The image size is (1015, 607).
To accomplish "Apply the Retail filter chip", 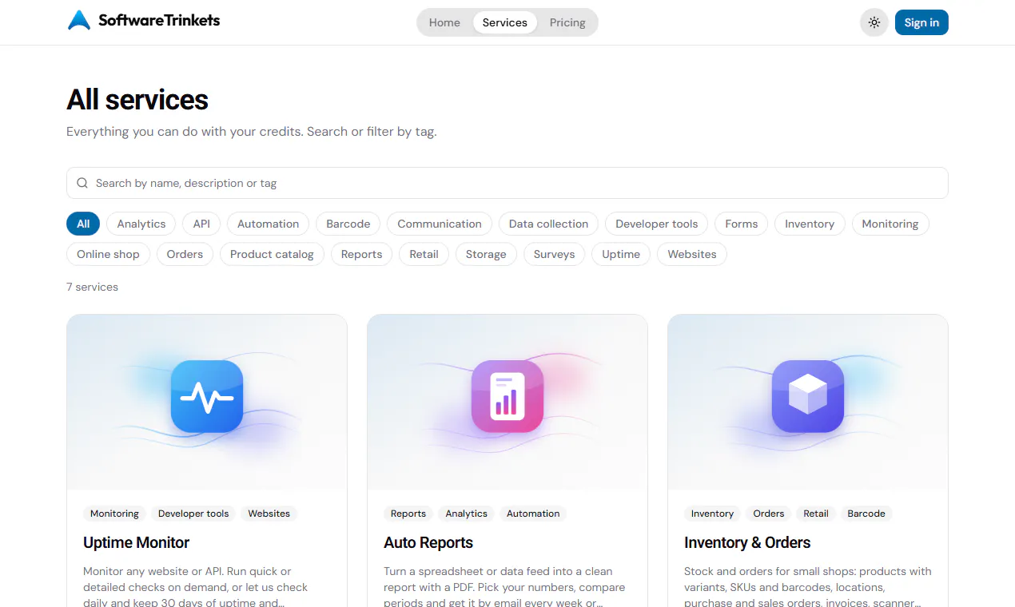I will coord(424,254).
